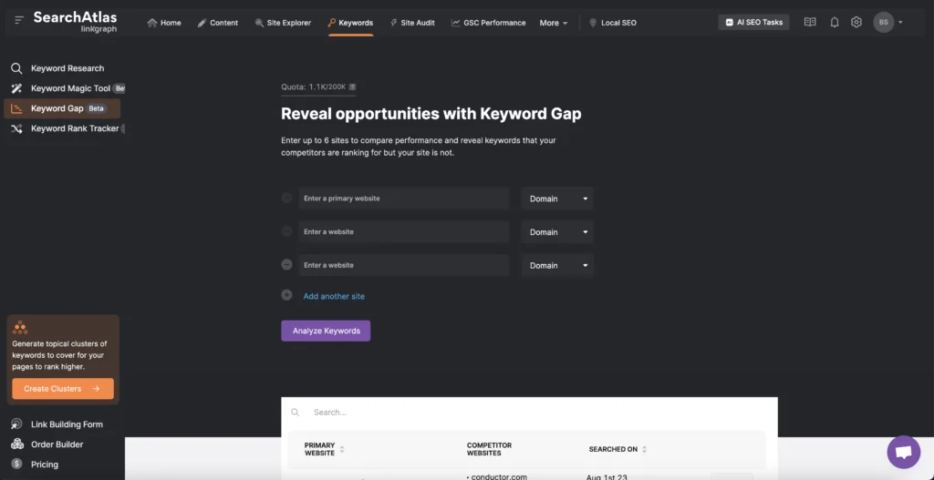Click the SearchAtlas linkgraph logo
The image size is (934, 480).
75,21
